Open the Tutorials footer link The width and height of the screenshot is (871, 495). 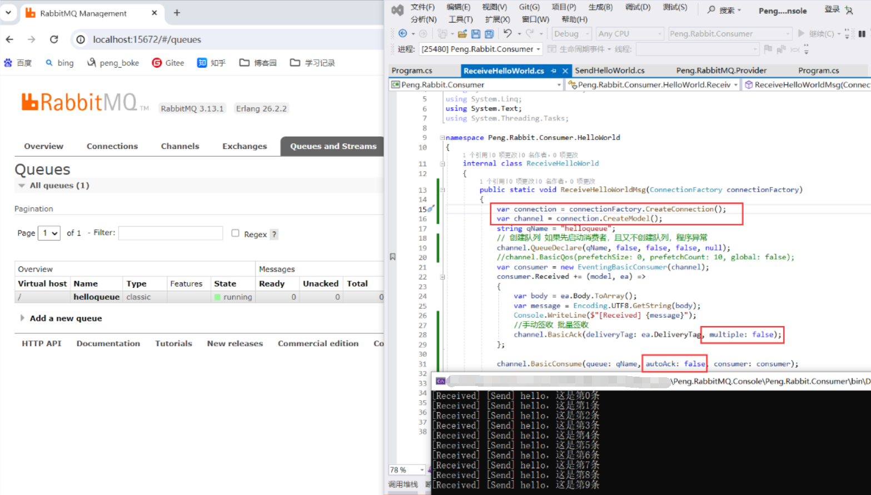pos(173,343)
